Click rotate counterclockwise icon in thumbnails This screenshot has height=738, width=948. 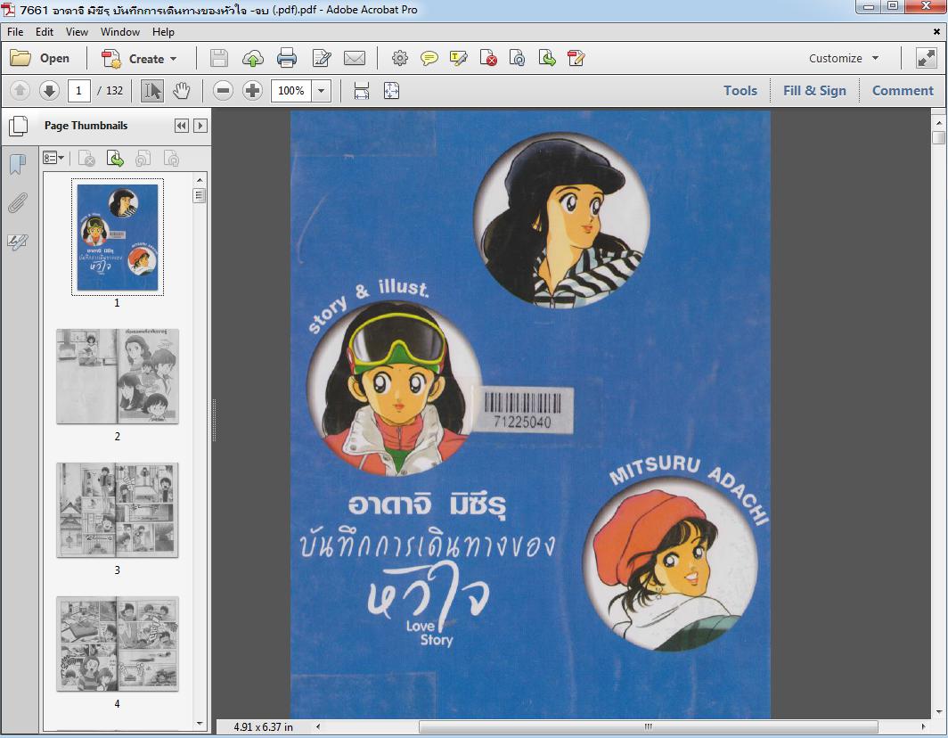click(x=143, y=159)
